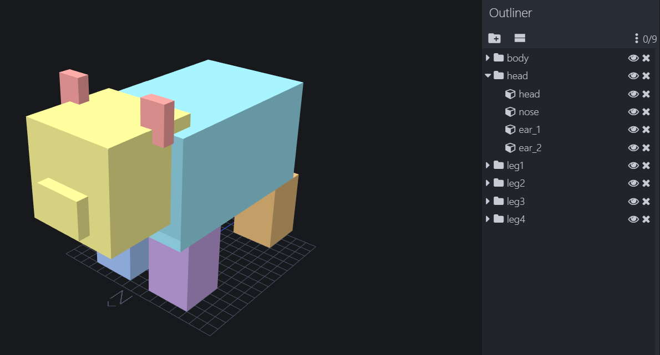The image size is (660, 355).
Task: Hide the leg4 group
Action: [633, 219]
